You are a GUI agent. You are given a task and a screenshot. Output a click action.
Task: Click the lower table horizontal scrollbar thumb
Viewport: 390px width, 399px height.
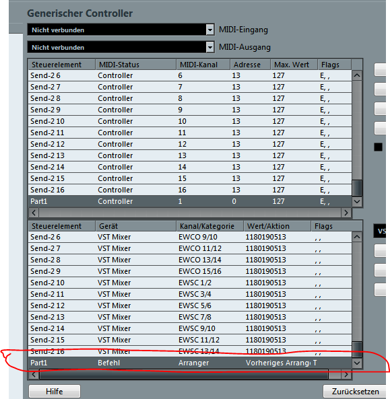coord(184,375)
